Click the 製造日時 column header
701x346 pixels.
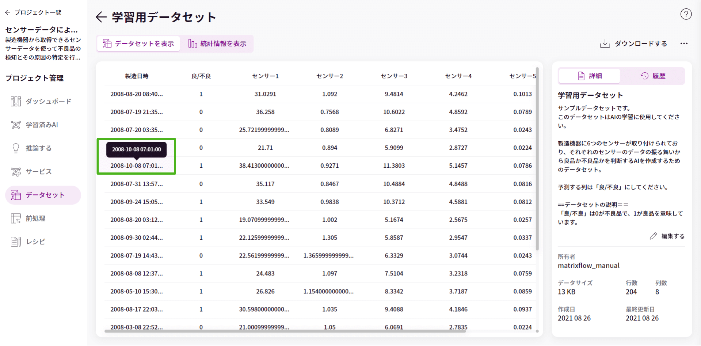pos(137,76)
